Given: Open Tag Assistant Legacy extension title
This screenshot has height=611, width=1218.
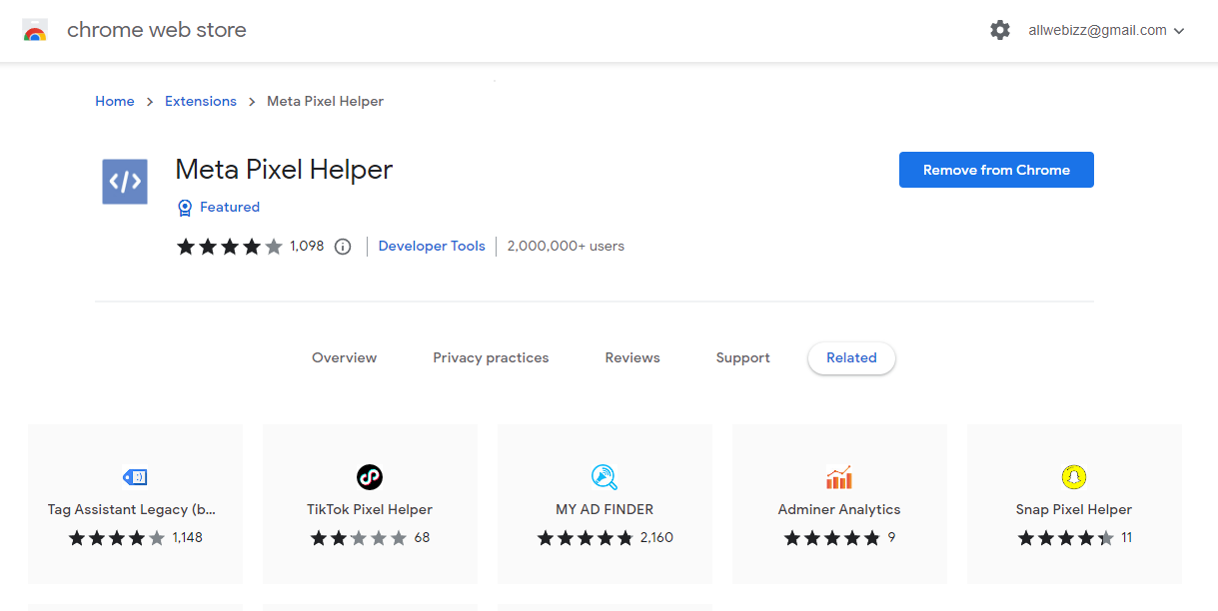Looking at the screenshot, I should pyautogui.click(x=132, y=509).
